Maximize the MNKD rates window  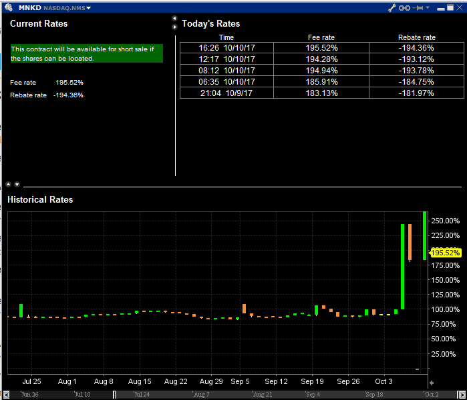click(450, 7)
